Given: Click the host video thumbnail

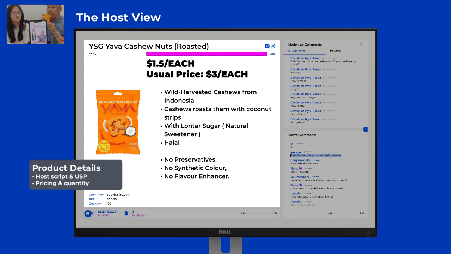Looking at the screenshot, I should 35,24.
